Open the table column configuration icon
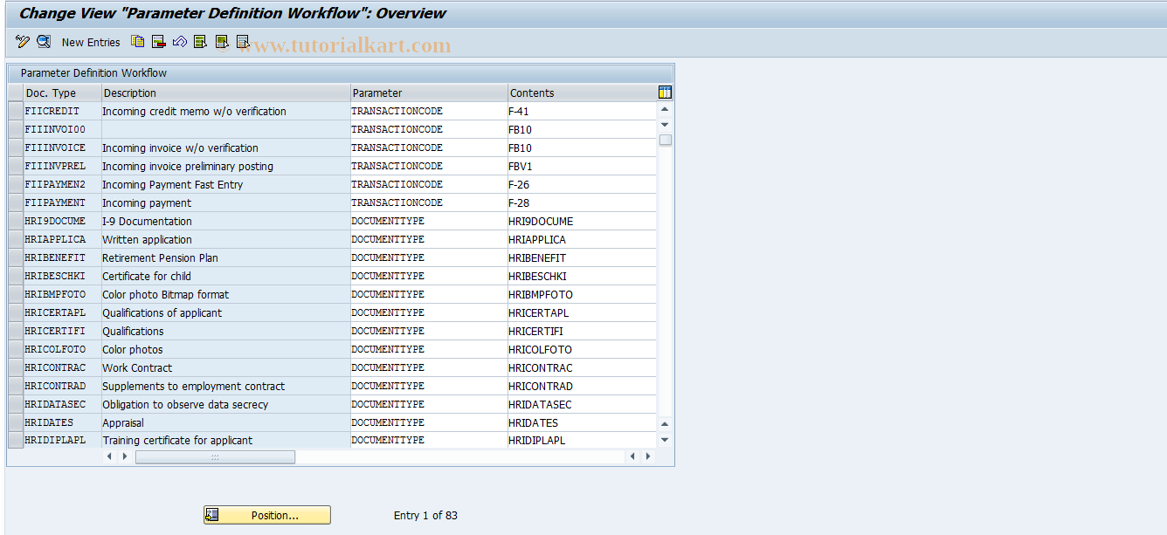The height and width of the screenshot is (535, 1167). [x=664, y=92]
